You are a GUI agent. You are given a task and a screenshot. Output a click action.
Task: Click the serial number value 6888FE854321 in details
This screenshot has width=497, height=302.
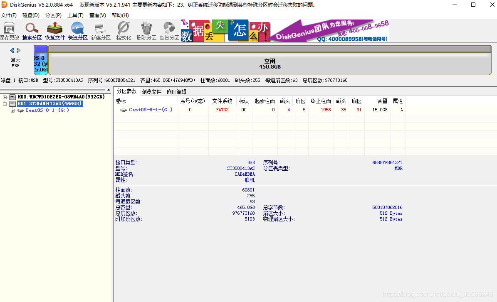(x=387, y=162)
